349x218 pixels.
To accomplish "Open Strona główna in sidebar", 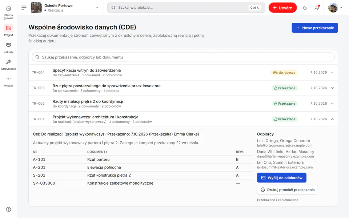I will click(x=8, y=13).
